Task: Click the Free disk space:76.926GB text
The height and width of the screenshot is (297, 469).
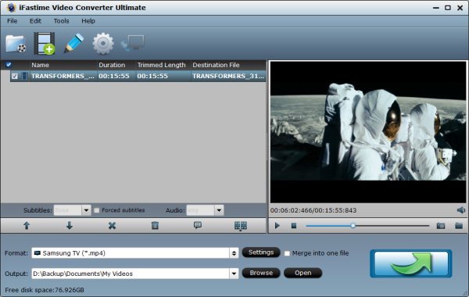Action: pos(45,290)
